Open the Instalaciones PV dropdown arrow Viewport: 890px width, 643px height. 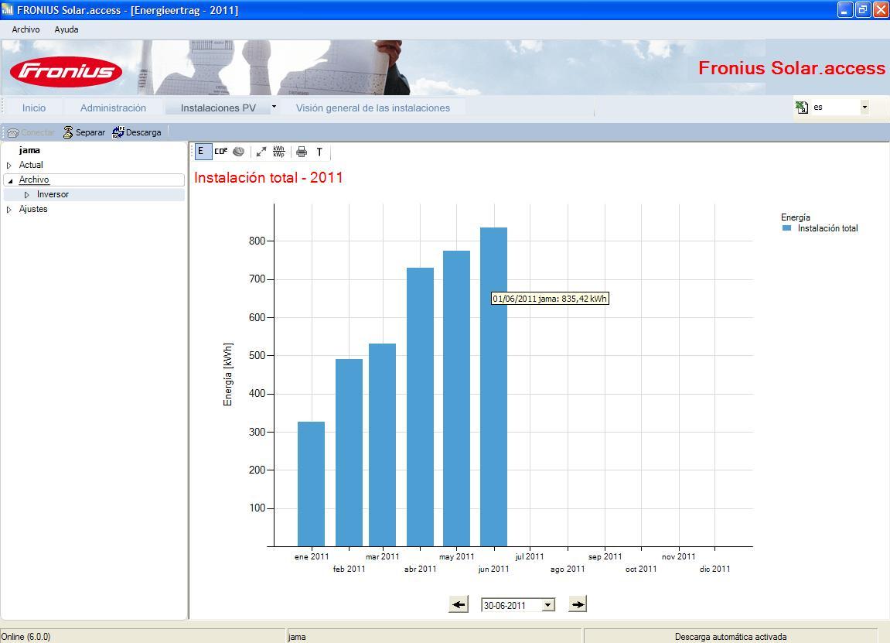[x=274, y=107]
